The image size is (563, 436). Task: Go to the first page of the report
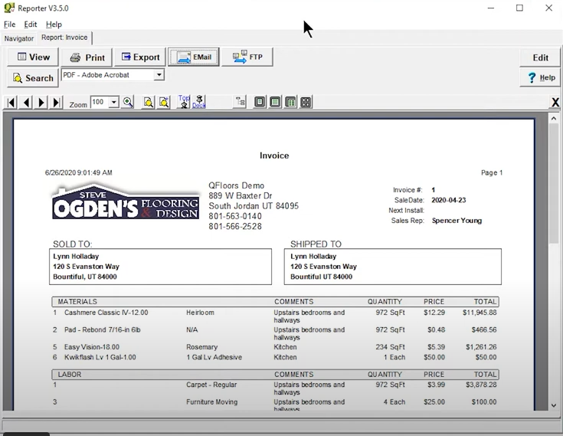[11, 103]
